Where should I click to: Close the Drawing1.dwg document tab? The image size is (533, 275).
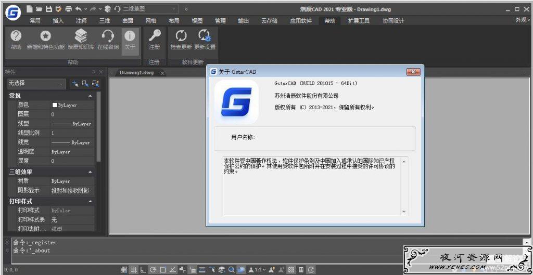click(162, 73)
